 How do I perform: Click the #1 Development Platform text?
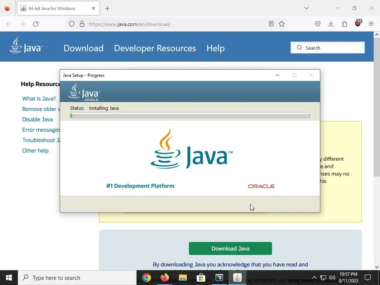(140, 186)
